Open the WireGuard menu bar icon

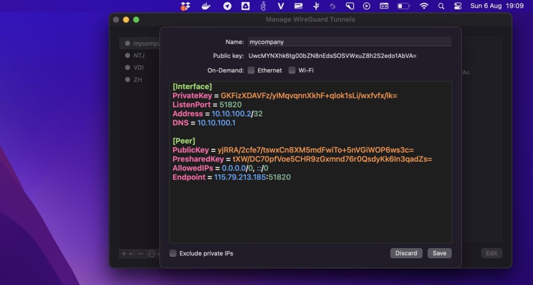(263, 6)
